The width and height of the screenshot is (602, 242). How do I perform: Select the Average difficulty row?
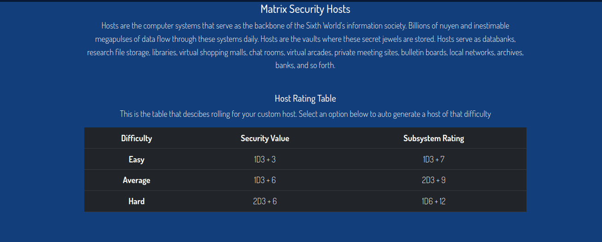coord(305,180)
